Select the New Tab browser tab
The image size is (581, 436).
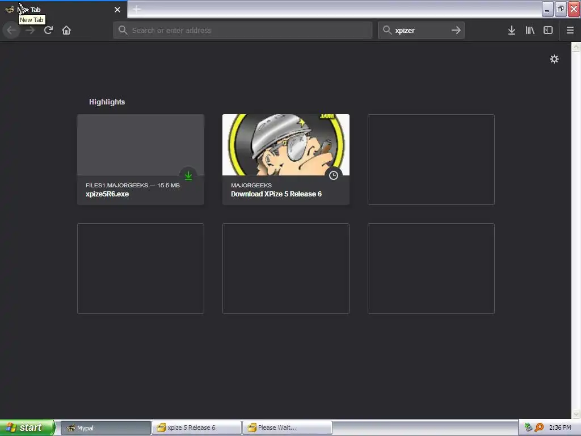[64, 10]
